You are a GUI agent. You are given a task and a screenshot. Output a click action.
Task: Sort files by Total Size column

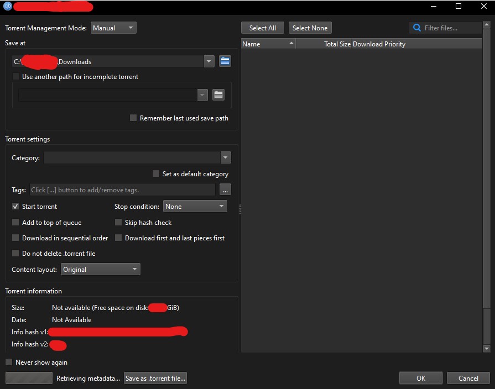click(x=323, y=44)
